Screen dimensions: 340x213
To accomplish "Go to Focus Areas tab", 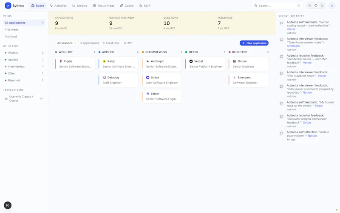I will 103,6.
